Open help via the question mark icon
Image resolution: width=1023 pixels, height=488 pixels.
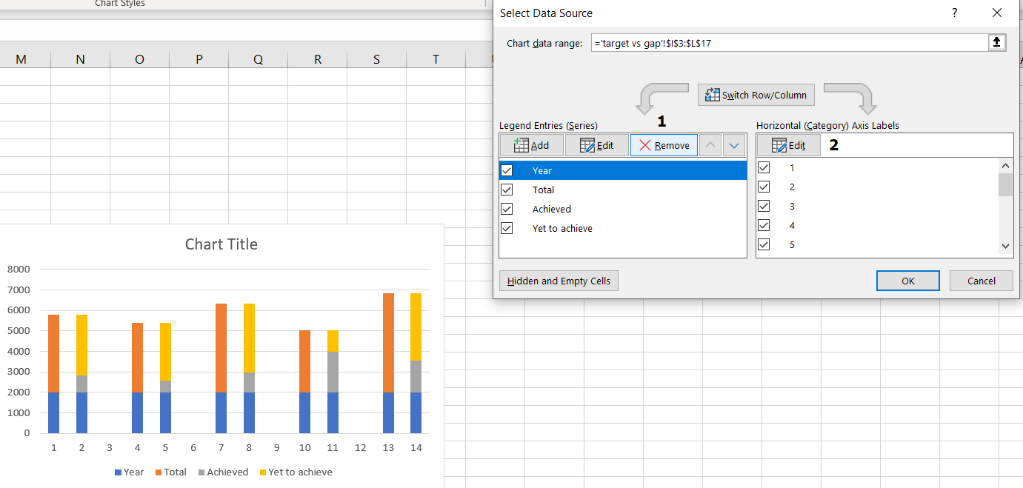954,13
